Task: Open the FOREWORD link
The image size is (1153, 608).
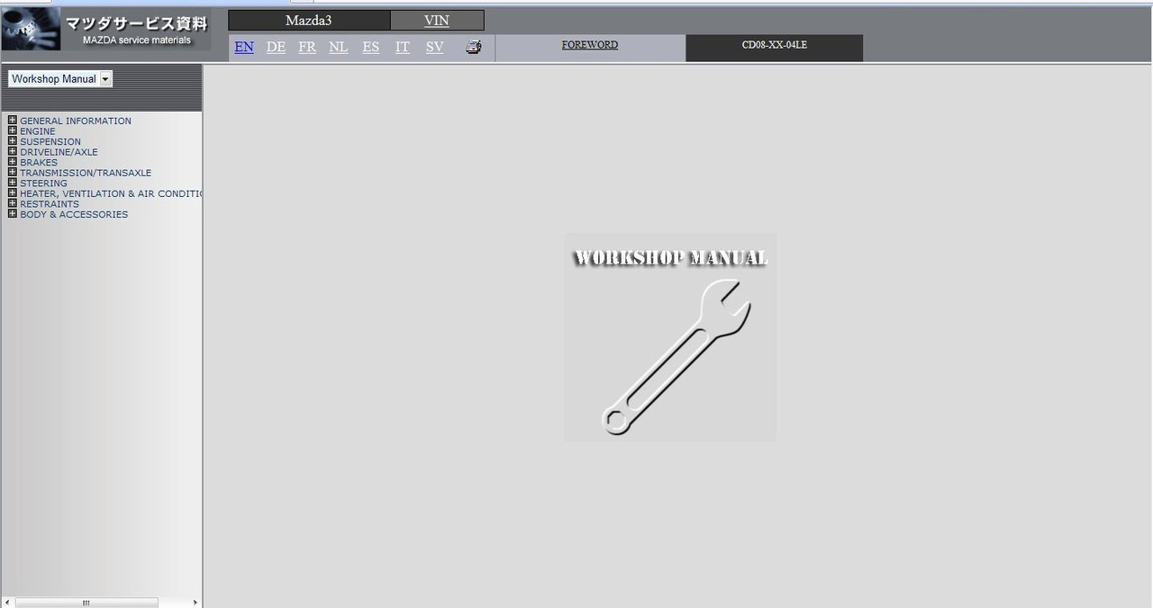Action: click(590, 45)
